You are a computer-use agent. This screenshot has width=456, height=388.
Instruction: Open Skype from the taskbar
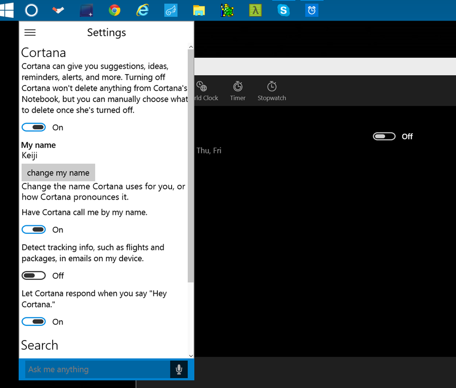(x=283, y=10)
